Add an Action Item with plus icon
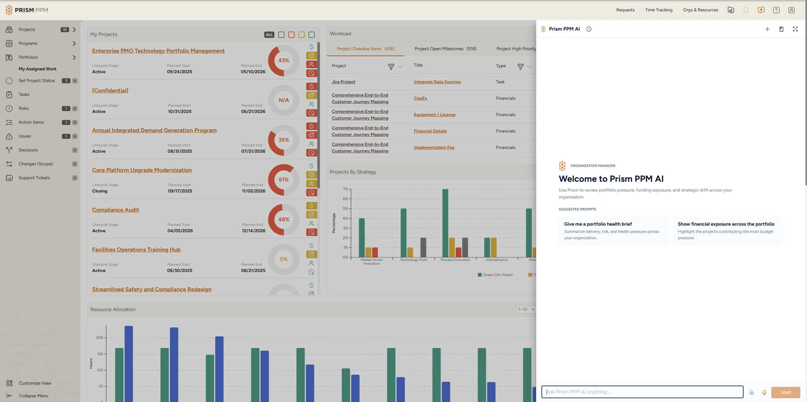807x402 pixels. click(x=75, y=122)
